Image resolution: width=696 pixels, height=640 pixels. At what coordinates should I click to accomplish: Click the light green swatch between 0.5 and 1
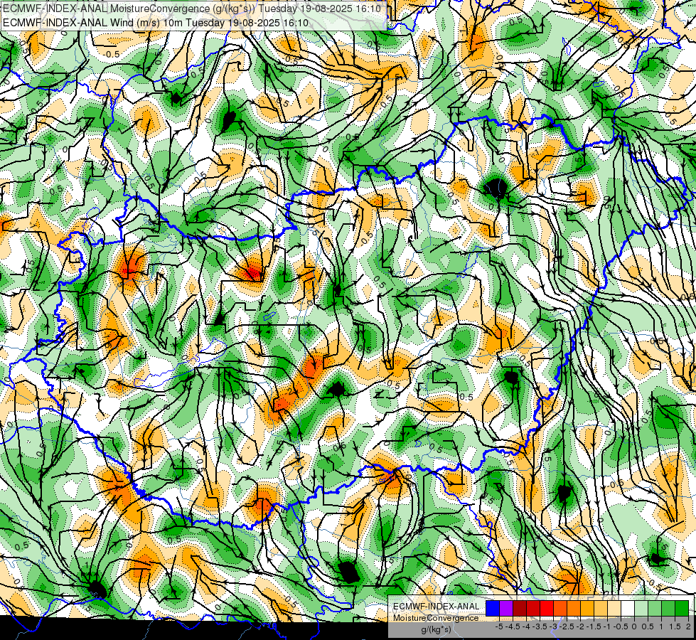click(655, 608)
